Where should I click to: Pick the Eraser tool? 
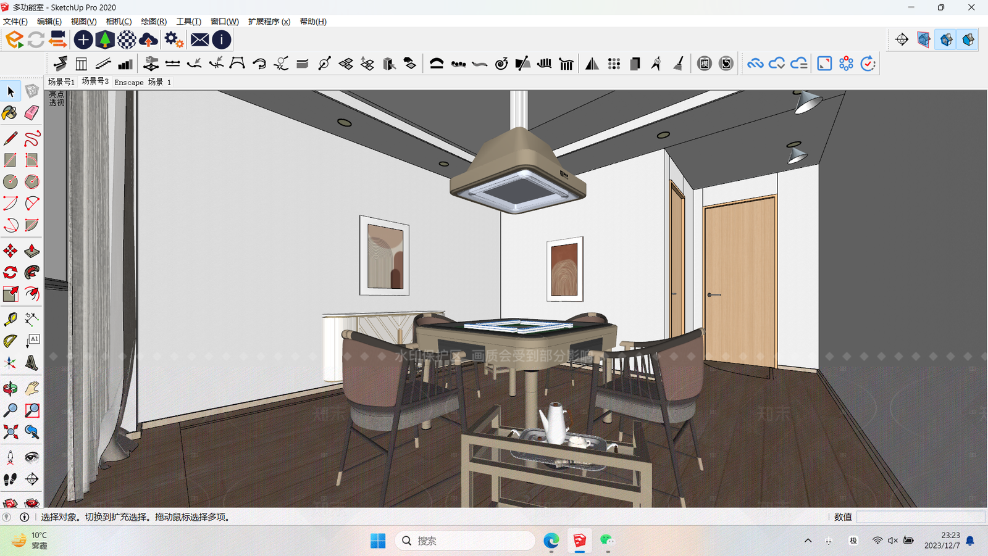click(32, 113)
